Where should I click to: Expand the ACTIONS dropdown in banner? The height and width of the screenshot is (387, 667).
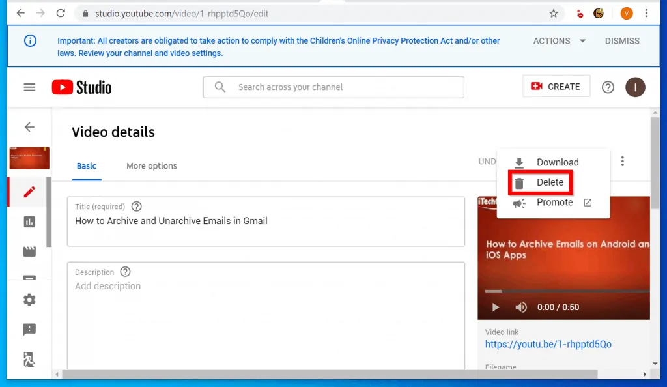coord(560,41)
